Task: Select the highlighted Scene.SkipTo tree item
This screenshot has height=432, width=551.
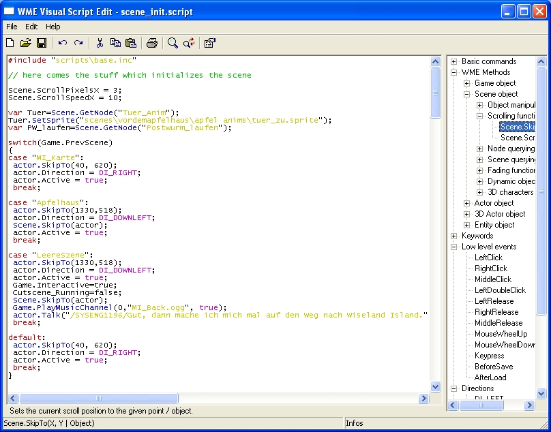Action: pos(517,127)
